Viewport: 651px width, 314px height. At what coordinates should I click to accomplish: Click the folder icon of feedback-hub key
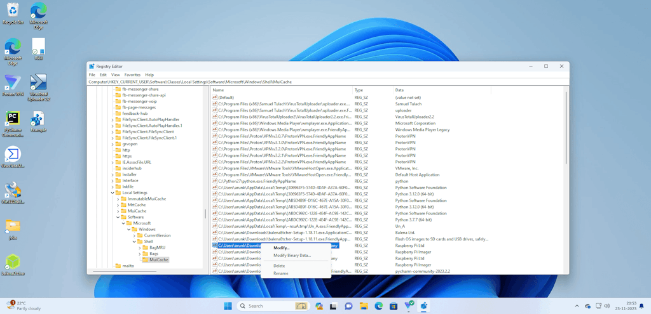tap(118, 114)
